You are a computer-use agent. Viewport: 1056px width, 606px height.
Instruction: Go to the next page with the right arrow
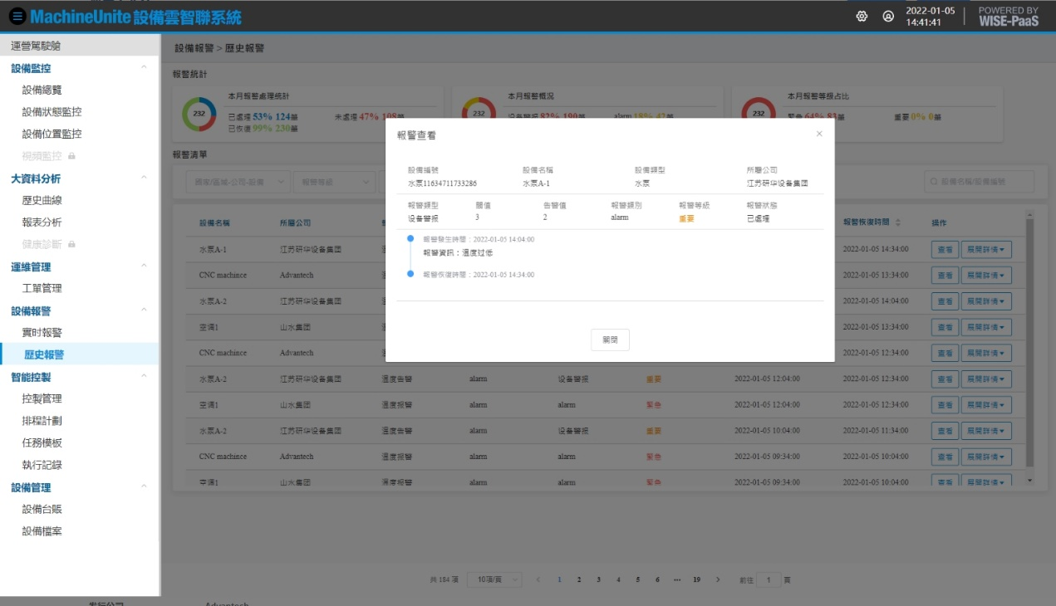(x=718, y=579)
